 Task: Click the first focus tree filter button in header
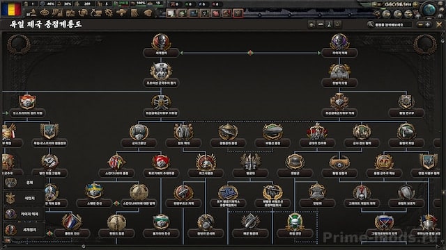tap(312, 25)
